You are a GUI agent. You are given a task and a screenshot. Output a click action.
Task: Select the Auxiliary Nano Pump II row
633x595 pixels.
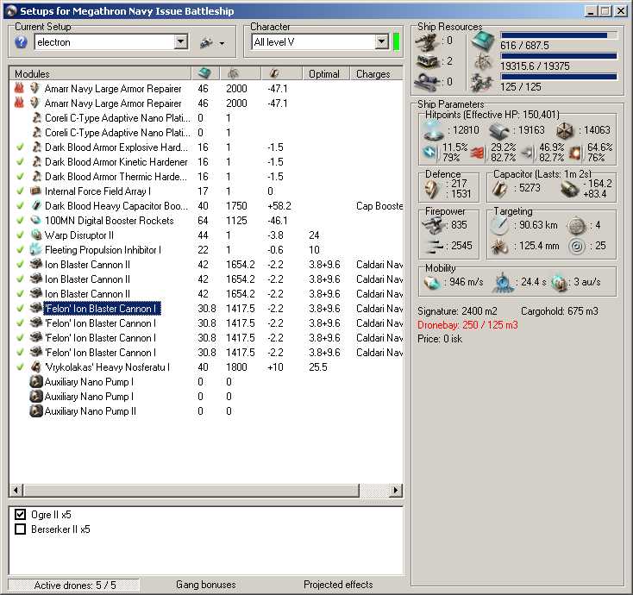(x=206, y=411)
